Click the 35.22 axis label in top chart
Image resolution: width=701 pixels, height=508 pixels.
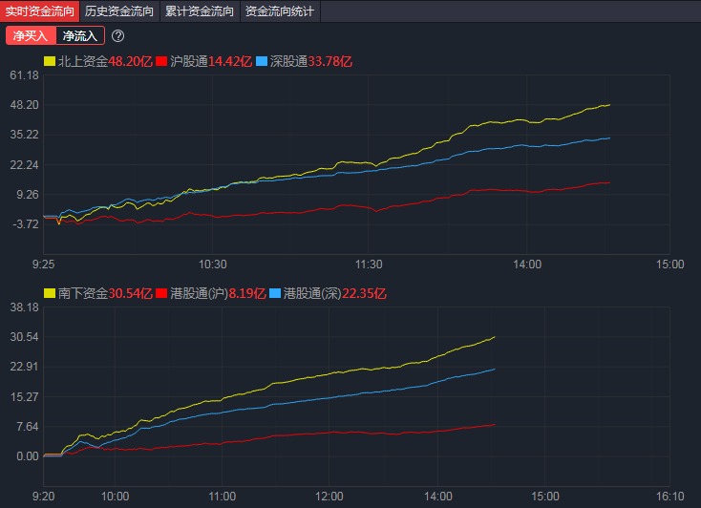[x=25, y=135]
